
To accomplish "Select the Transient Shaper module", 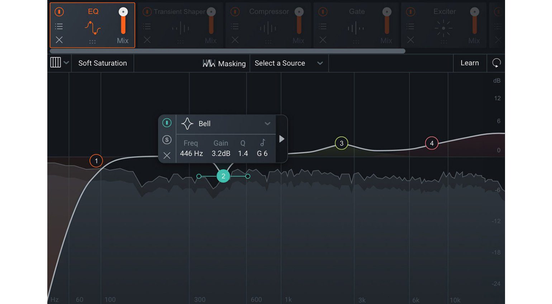I will [x=180, y=25].
